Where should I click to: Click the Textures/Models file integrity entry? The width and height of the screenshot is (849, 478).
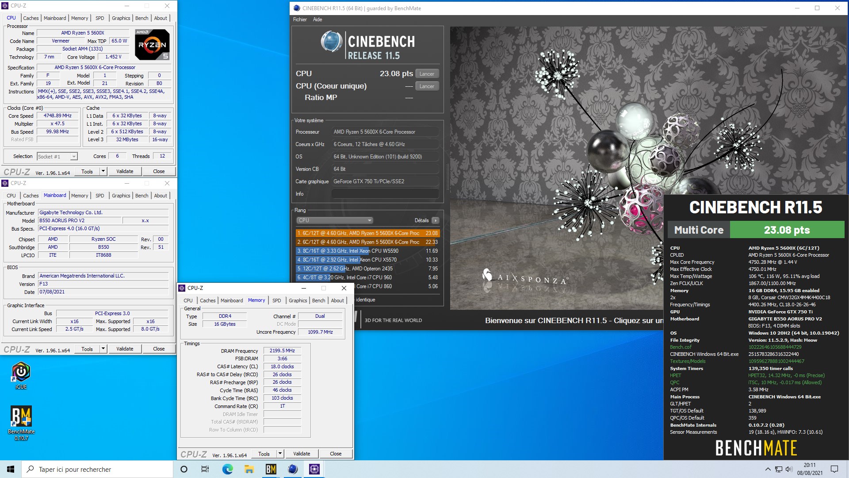(x=688, y=361)
